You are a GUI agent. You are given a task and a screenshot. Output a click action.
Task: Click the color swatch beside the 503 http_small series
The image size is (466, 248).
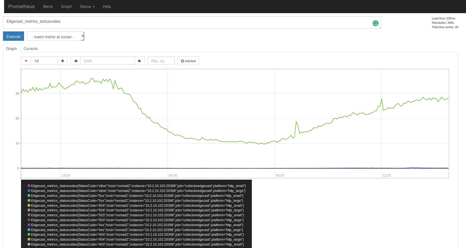coord(29,215)
